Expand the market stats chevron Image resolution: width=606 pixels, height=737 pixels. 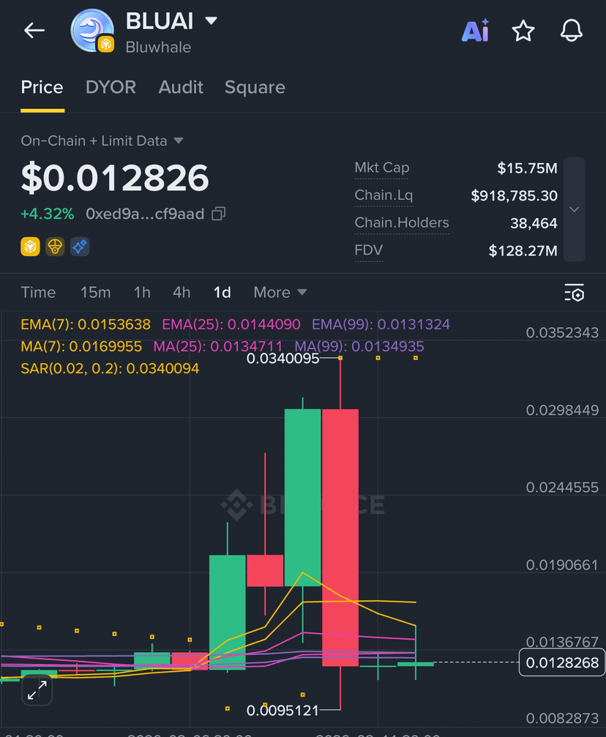point(574,209)
